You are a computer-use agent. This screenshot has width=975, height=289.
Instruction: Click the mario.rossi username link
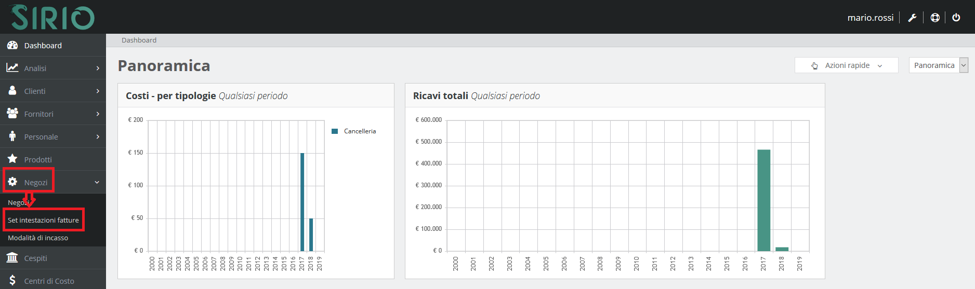tap(870, 18)
